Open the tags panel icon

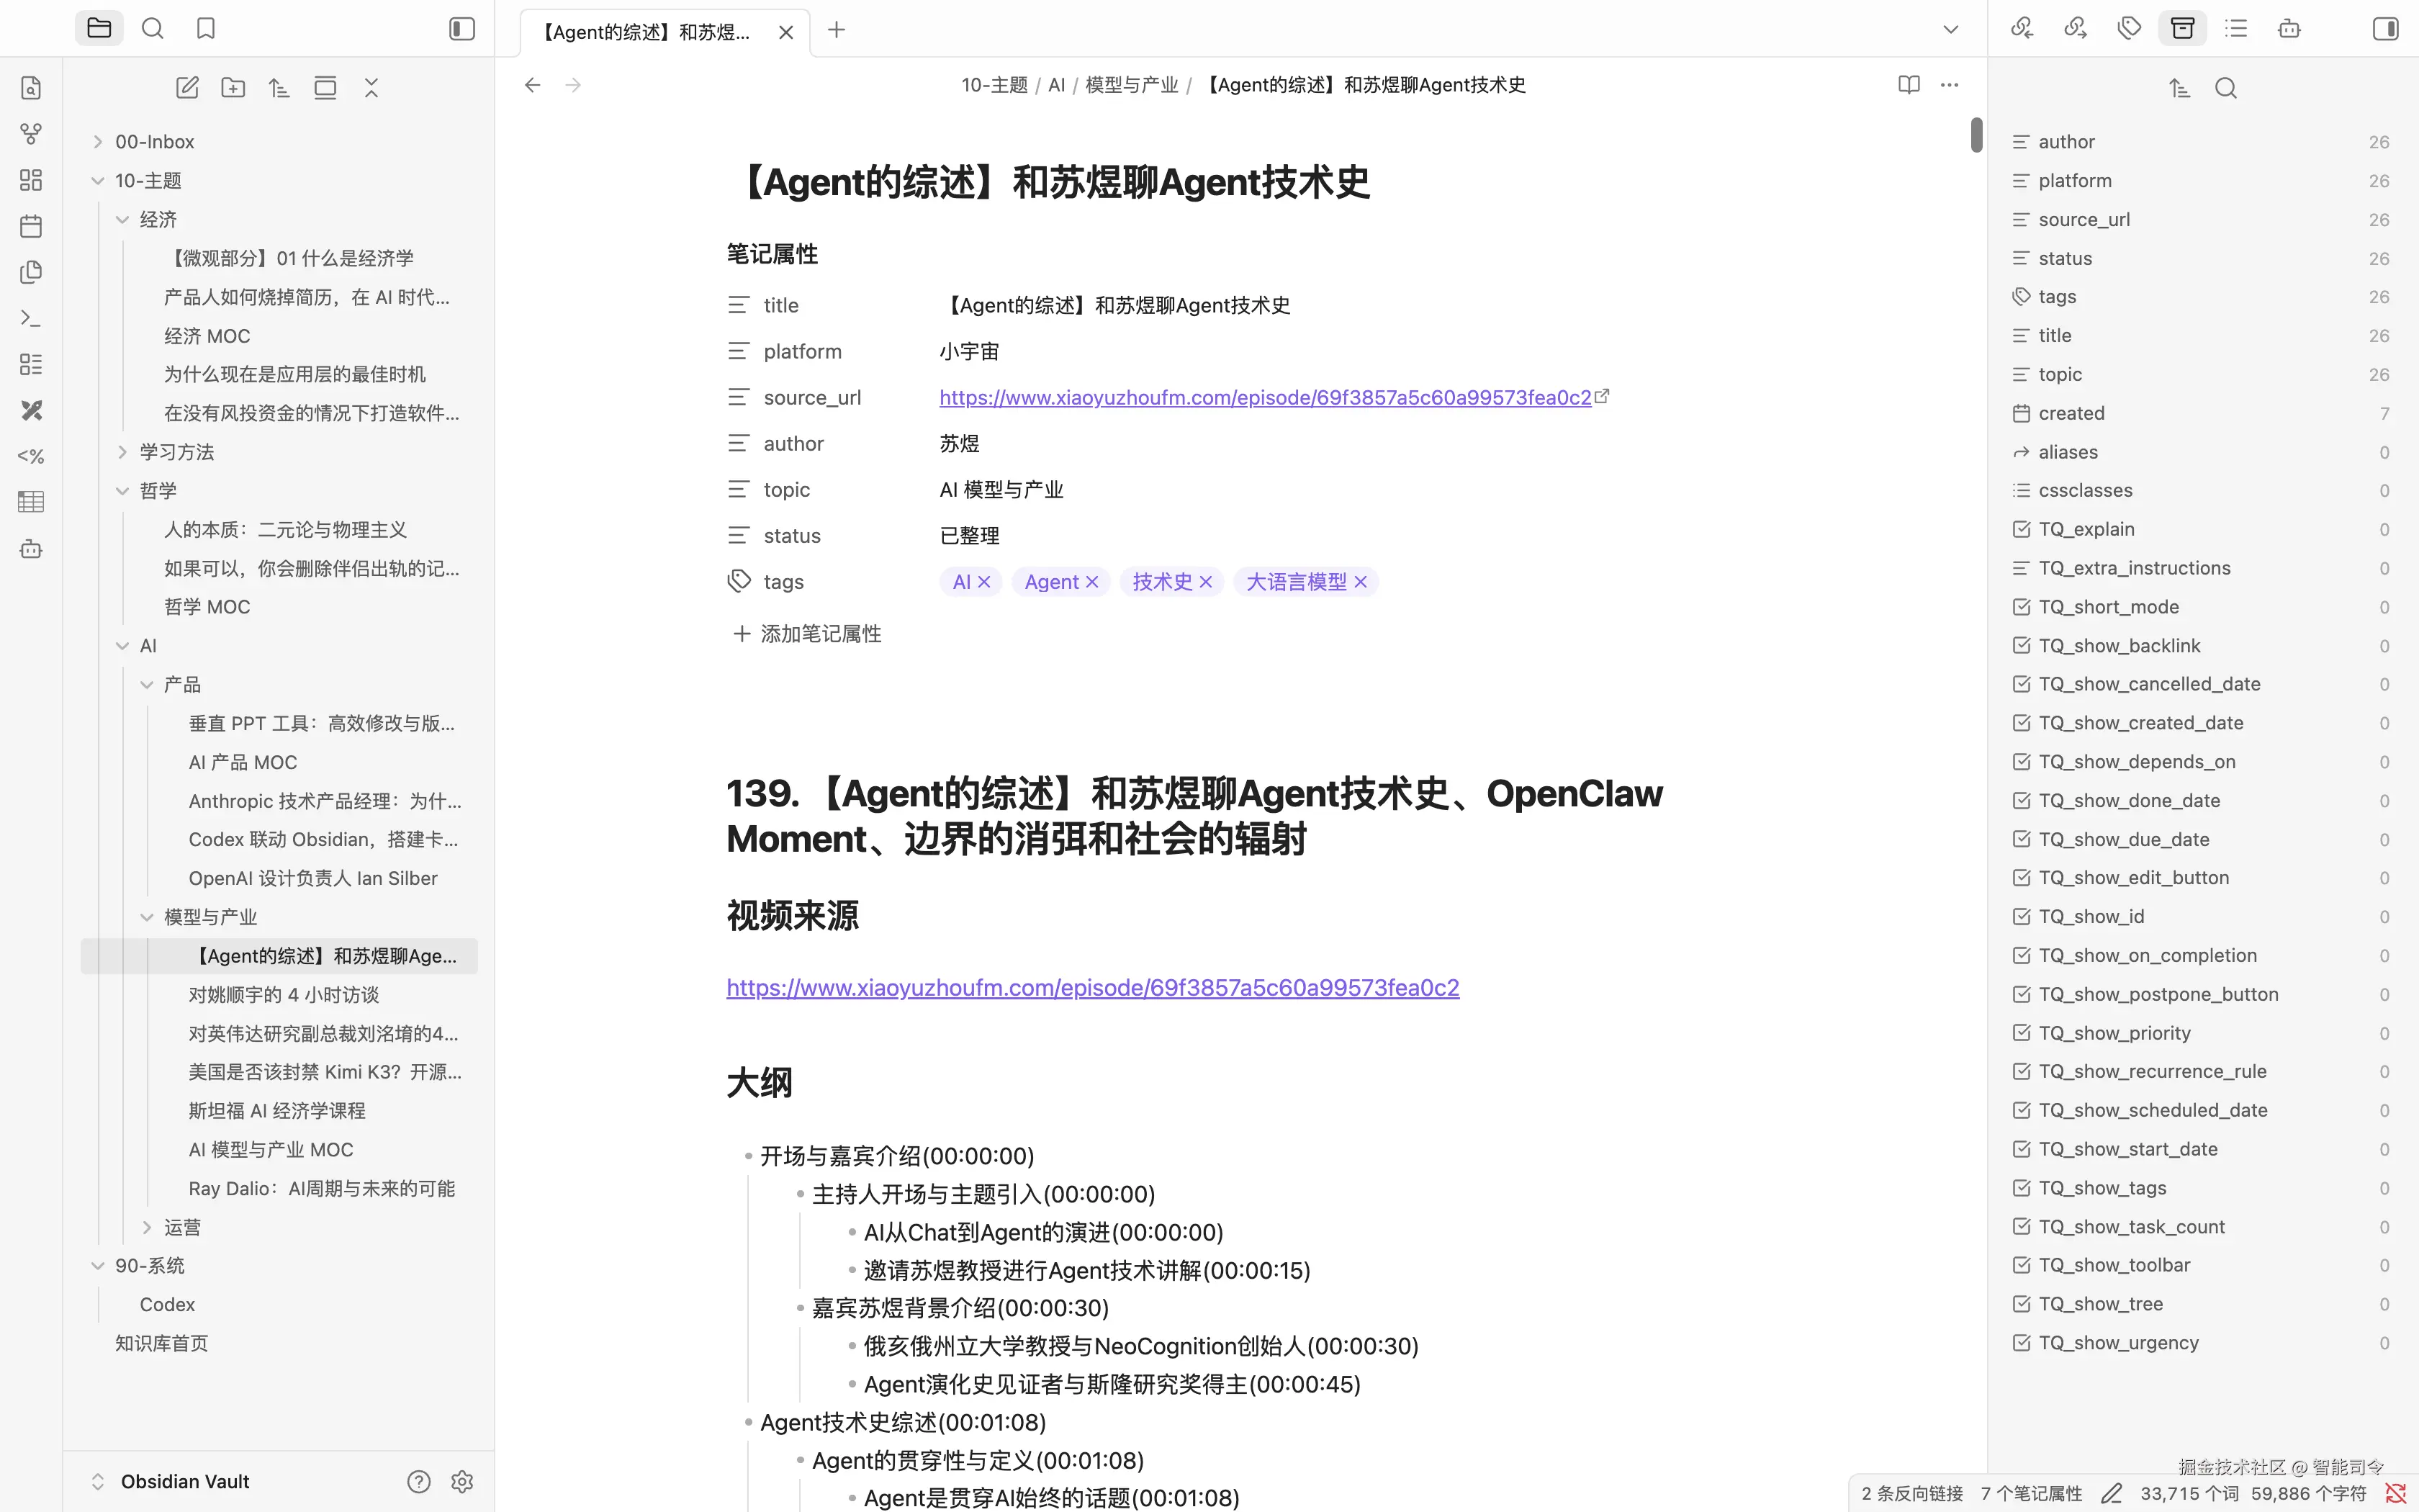coord(2129,29)
